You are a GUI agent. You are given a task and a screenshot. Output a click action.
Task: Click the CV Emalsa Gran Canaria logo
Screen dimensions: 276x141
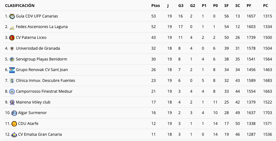tap(14, 135)
